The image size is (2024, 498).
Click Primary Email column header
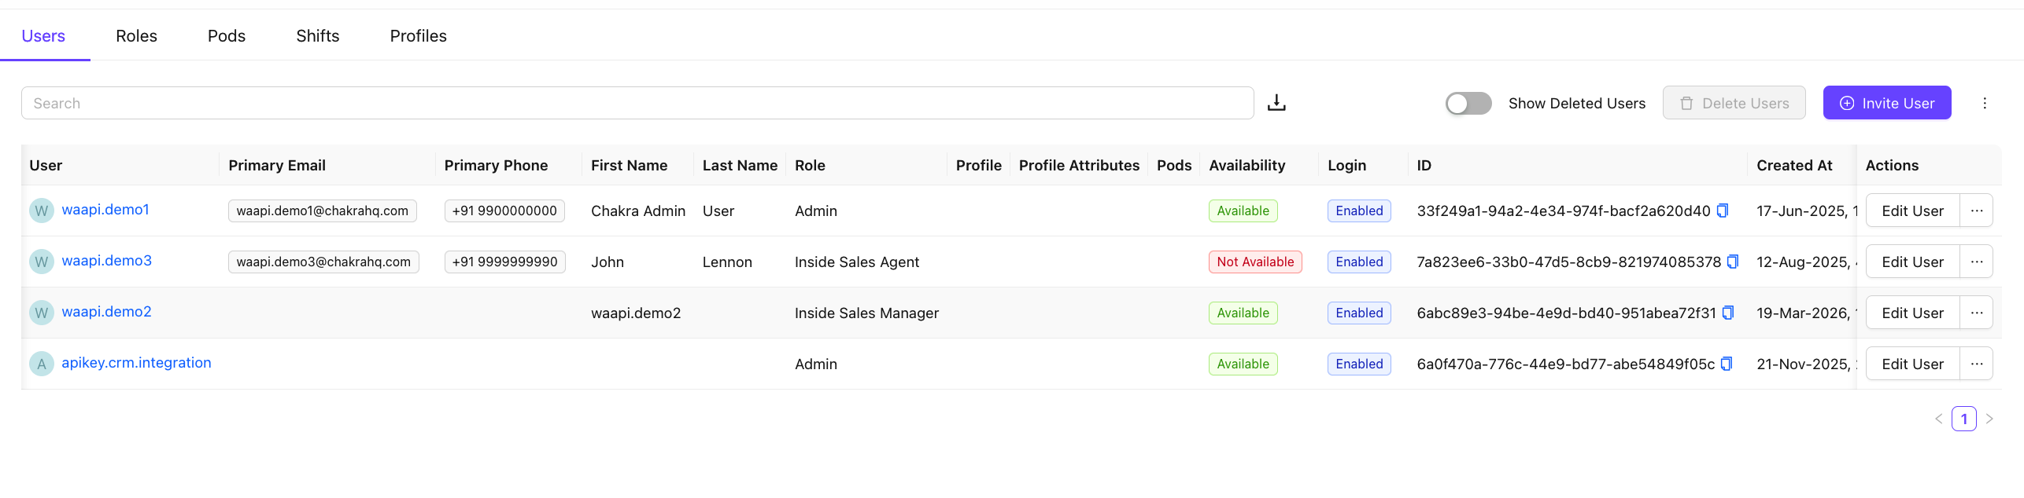(277, 165)
